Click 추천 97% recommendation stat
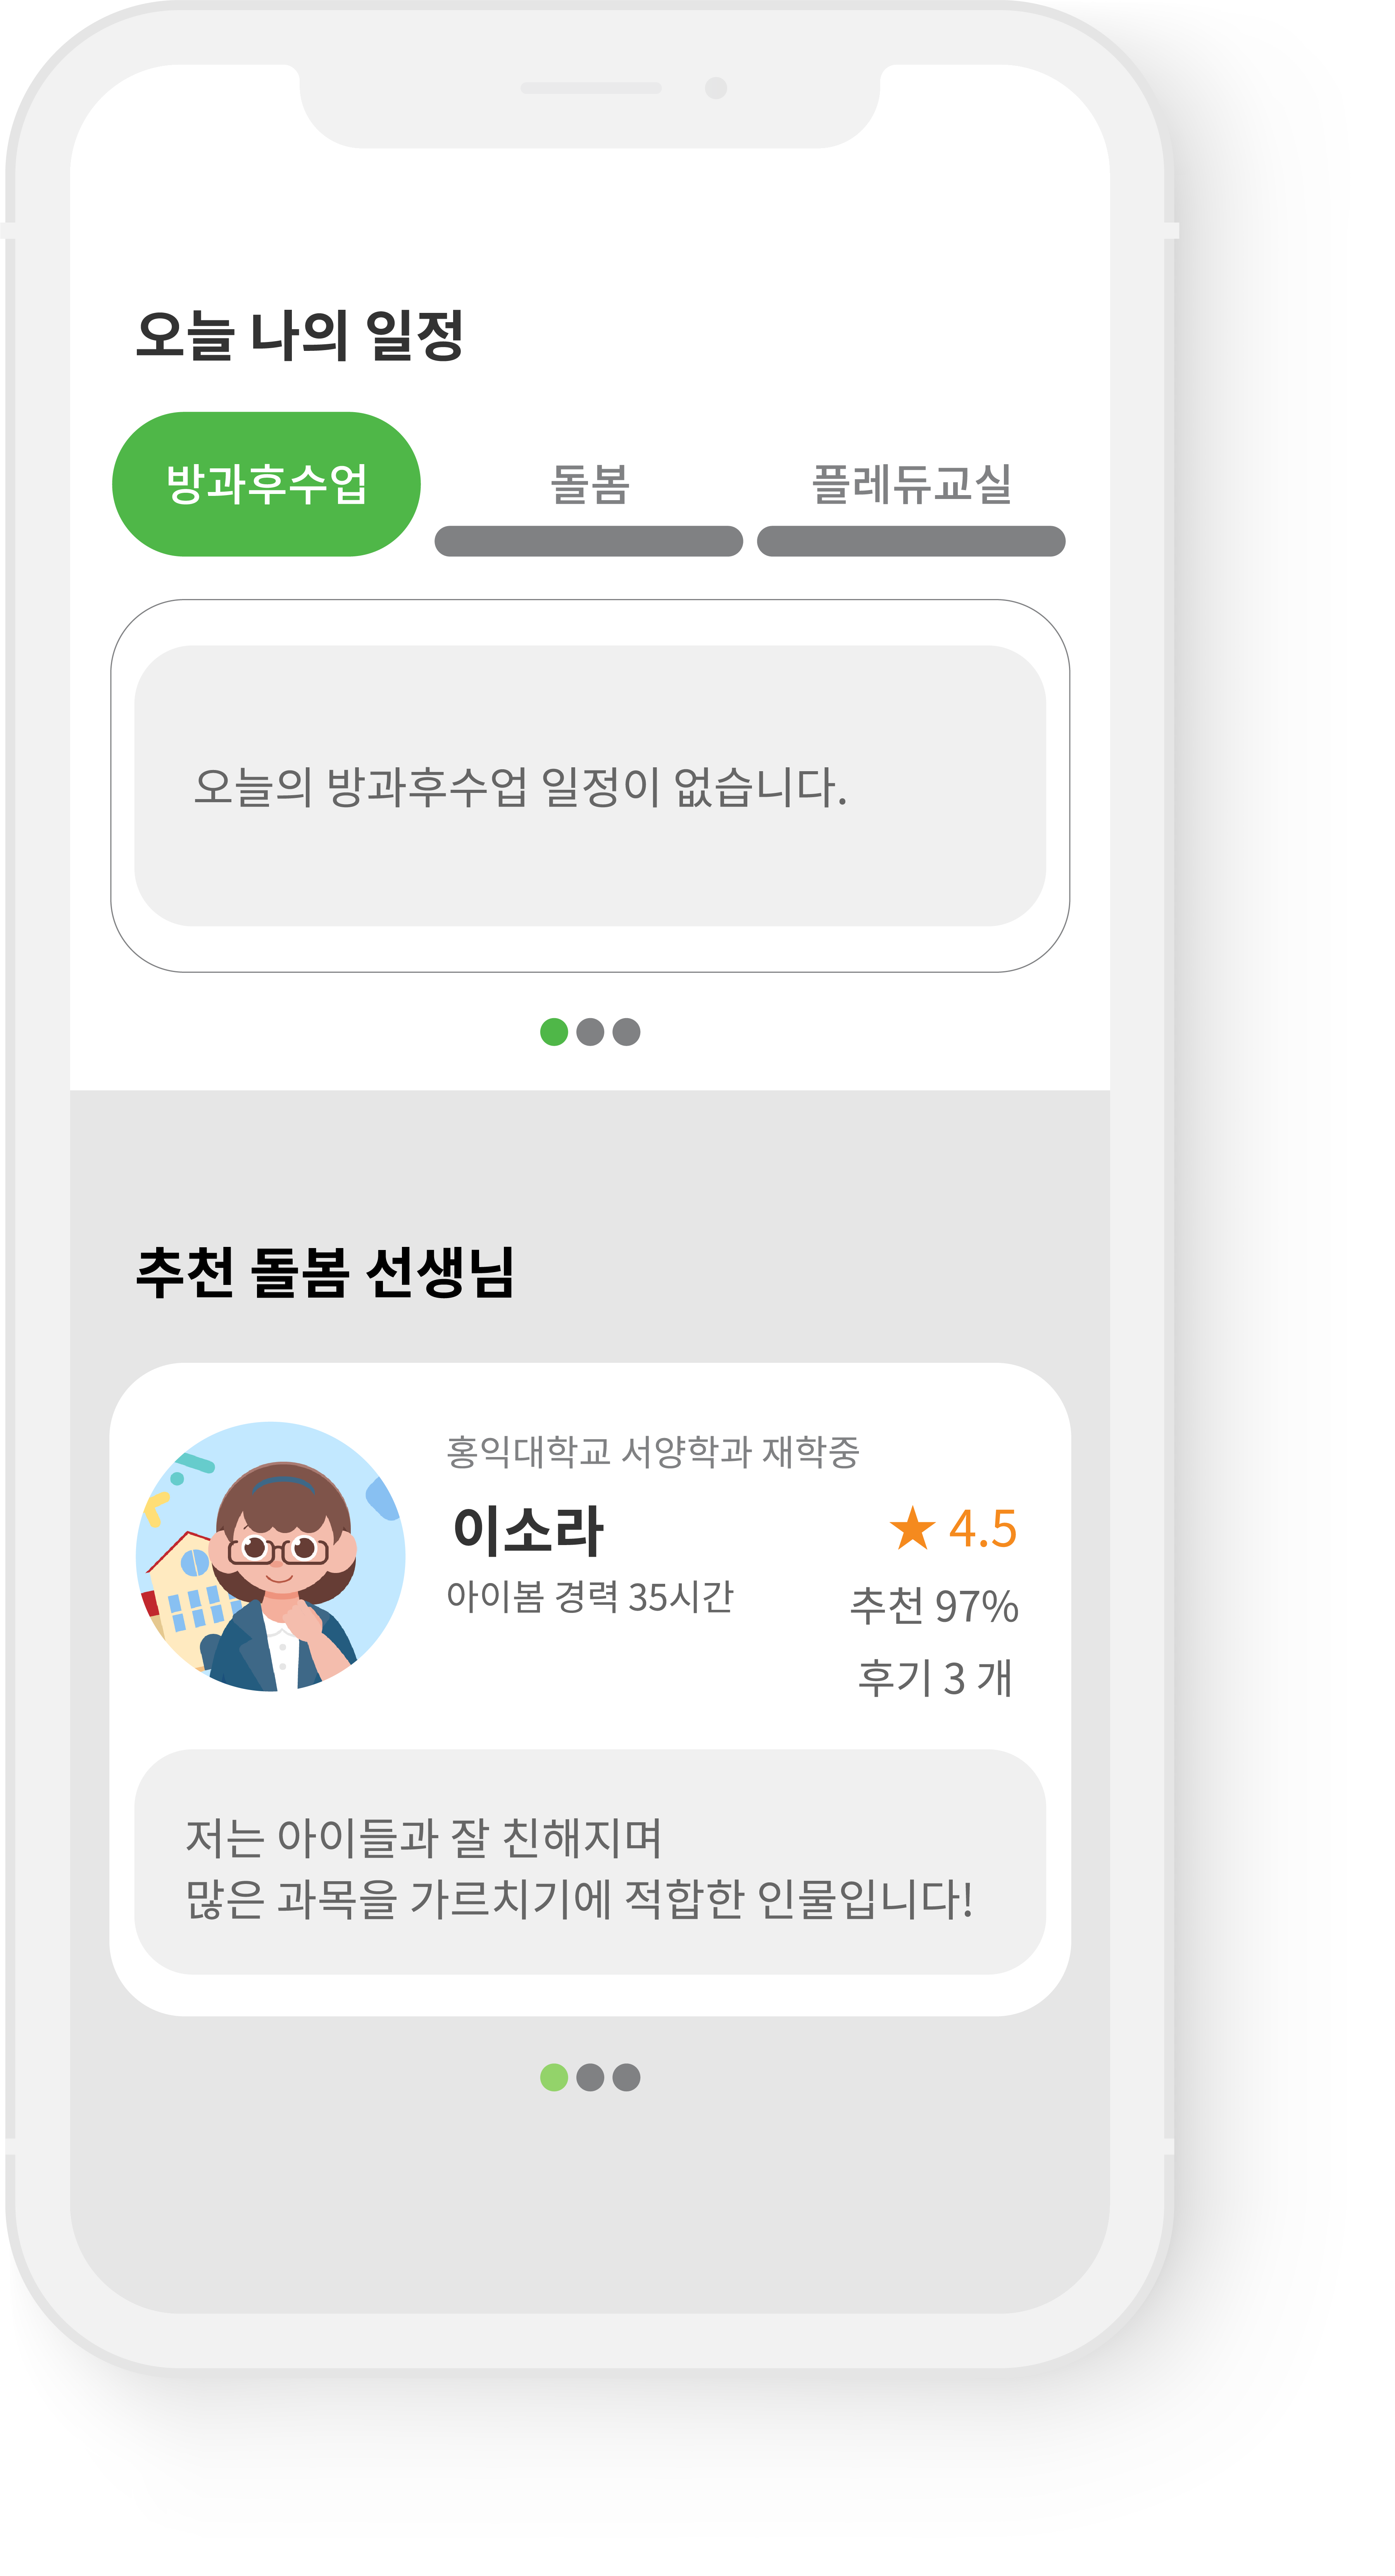Viewport: 1395px width, 2576px height. pos(934,1606)
